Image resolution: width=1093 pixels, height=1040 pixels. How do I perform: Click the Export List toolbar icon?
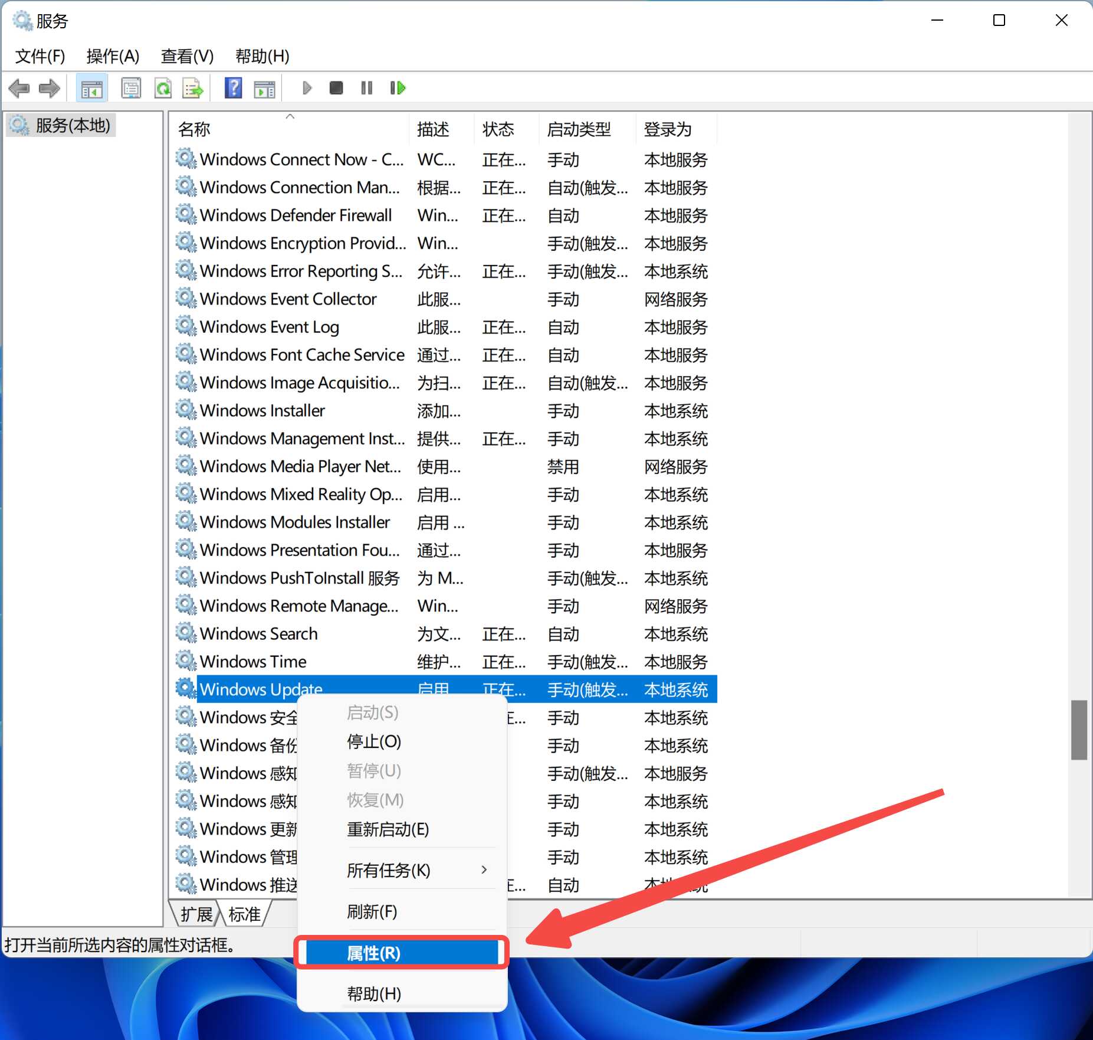click(x=193, y=89)
